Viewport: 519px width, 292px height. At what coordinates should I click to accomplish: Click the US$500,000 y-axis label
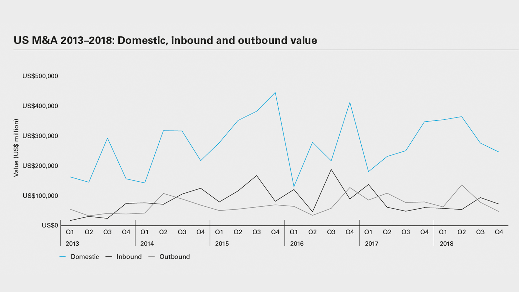pyautogui.click(x=40, y=76)
